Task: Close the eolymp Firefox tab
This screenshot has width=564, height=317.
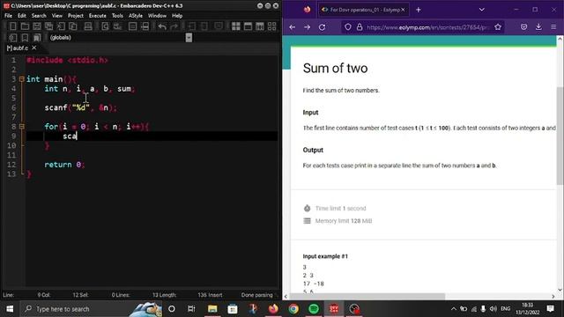Action: pos(403,10)
